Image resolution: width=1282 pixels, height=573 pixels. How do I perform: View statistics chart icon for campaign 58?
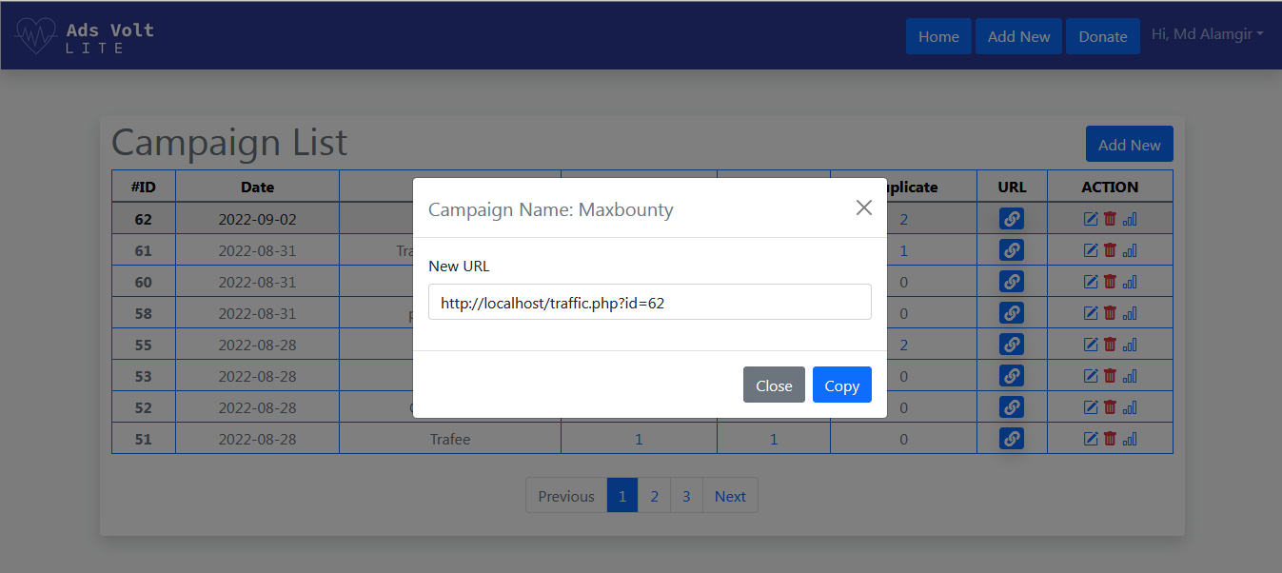click(1130, 313)
